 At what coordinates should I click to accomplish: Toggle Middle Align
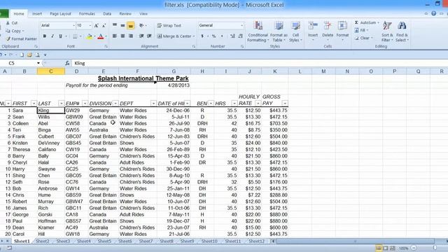(122, 25)
